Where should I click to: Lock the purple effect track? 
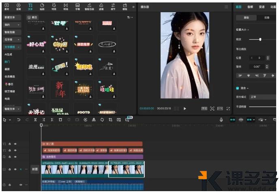pyautogui.click(x=10, y=157)
